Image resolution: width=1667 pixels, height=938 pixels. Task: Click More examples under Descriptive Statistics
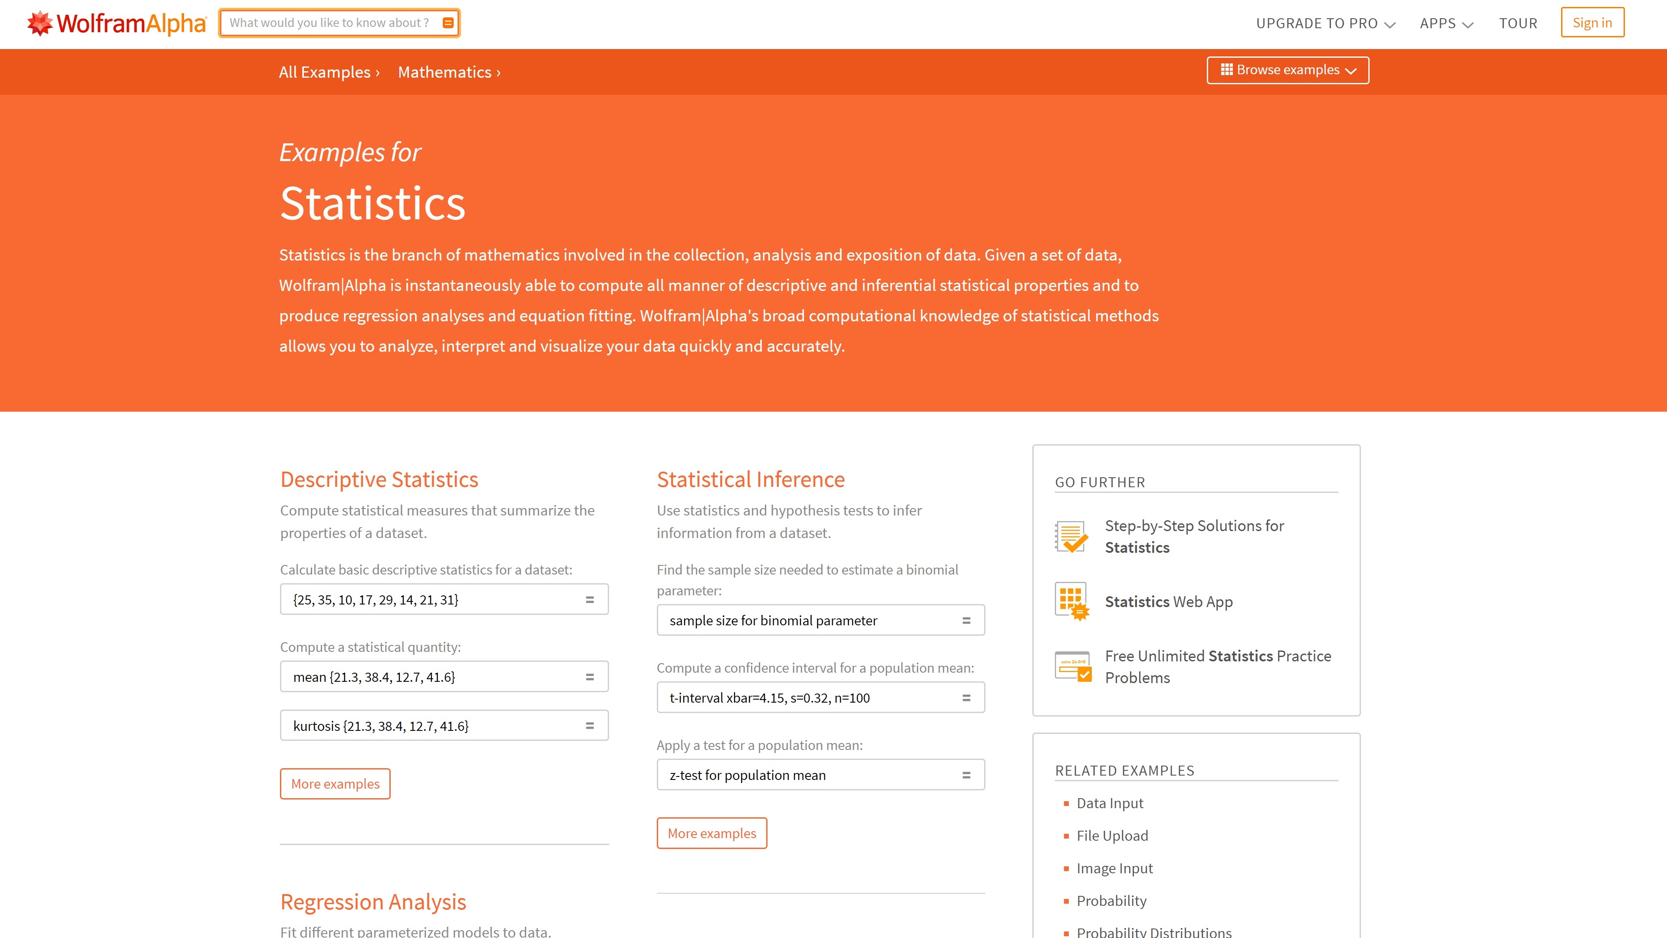point(335,784)
